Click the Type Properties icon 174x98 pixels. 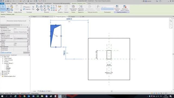click(8, 6)
